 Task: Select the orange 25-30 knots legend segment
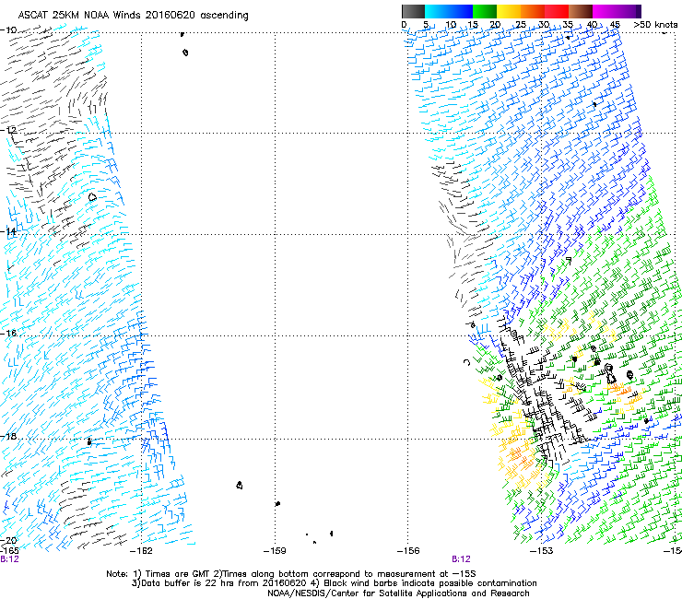coord(533,11)
